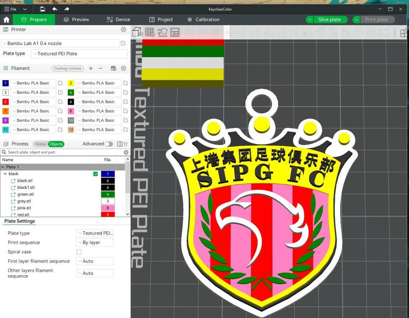409x318 pixels.
Task: Undo the last action
Action: [55, 9]
